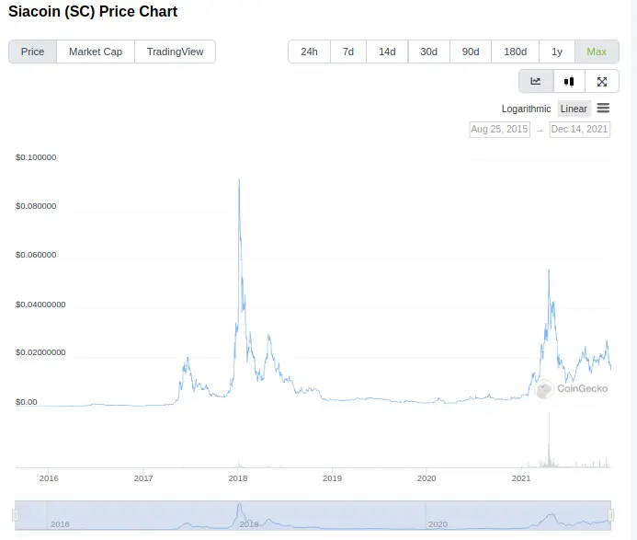Screen dimensions: 637x540
Task: Select the Price tab
Action: (32, 52)
